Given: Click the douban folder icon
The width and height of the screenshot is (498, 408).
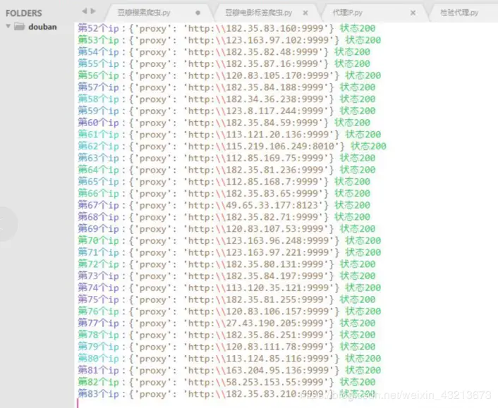Looking at the screenshot, I should pyautogui.click(x=19, y=26).
